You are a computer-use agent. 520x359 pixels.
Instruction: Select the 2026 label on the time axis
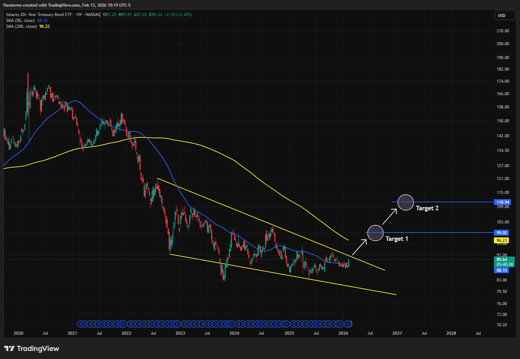click(x=343, y=333)
